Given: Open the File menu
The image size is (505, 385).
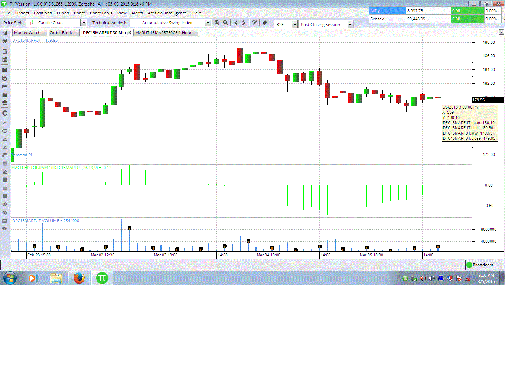Looking at the screenshot, I should [7, 13].
